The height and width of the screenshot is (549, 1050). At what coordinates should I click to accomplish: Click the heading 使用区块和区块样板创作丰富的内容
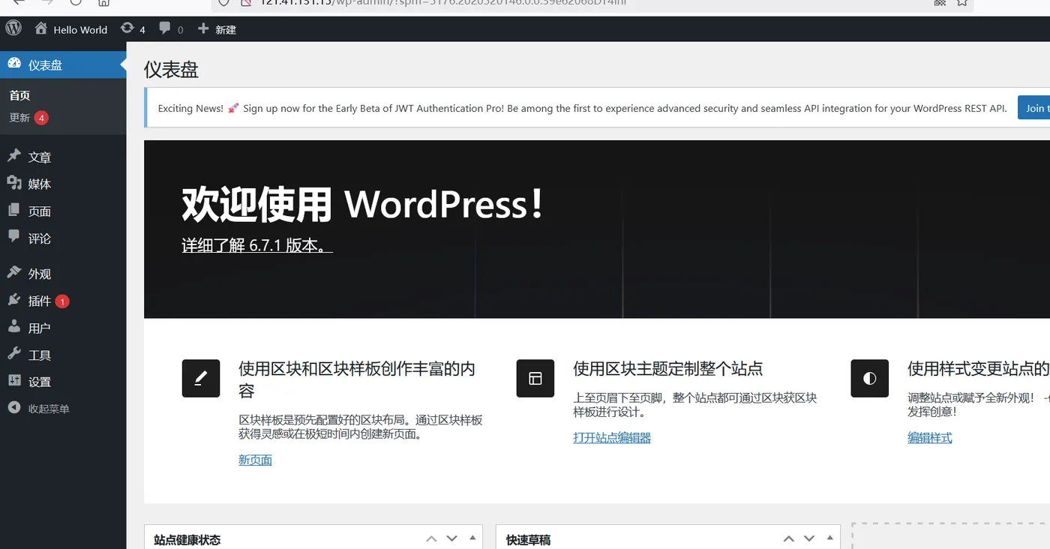pos(357,379)
